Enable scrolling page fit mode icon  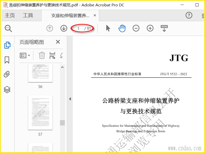pyautogui.click(x=164, y=28)
